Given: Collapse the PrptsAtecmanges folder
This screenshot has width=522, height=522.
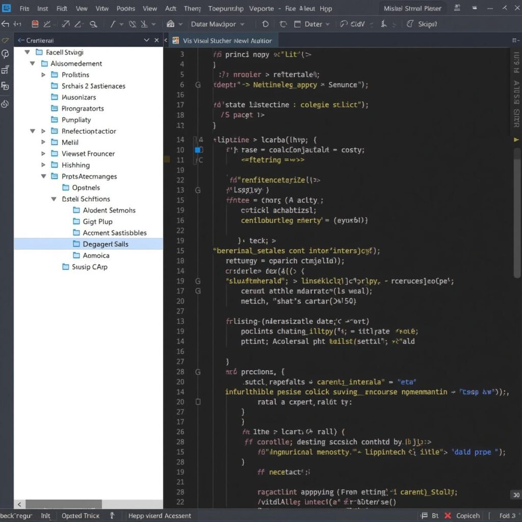Looking at the screenshot, I should [44, 176].
